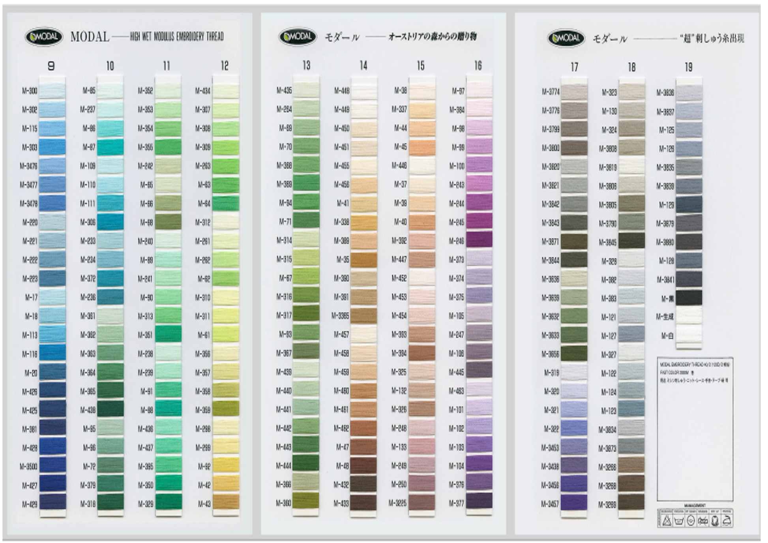Click the column number 19 heading
The height and width of the screenshot is (543, 768).
689,67
